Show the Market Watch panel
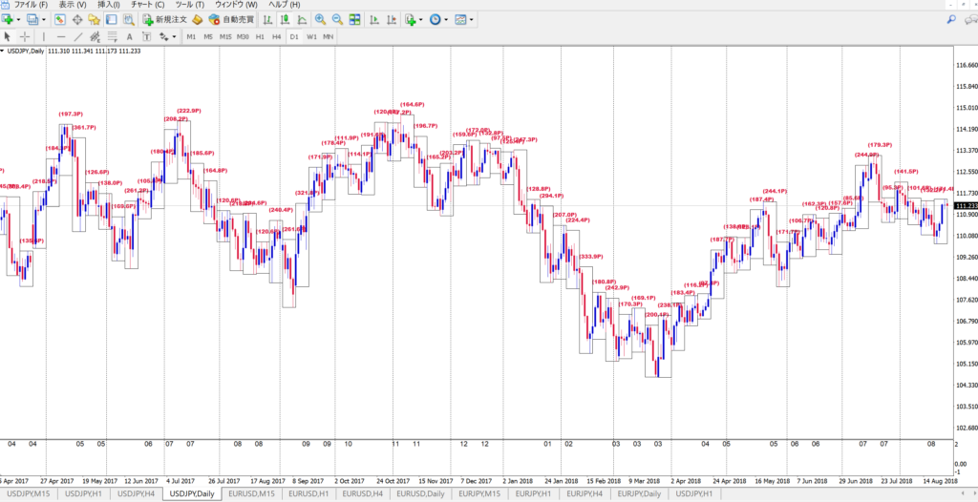Screen dimensions: 978x502 (60, 19)
